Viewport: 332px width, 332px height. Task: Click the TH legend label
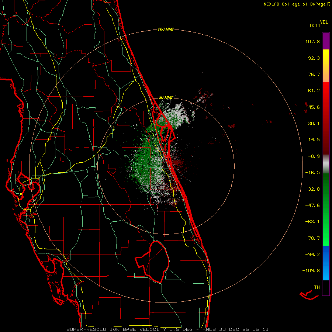pyautogui.click(x=317, y=287)
